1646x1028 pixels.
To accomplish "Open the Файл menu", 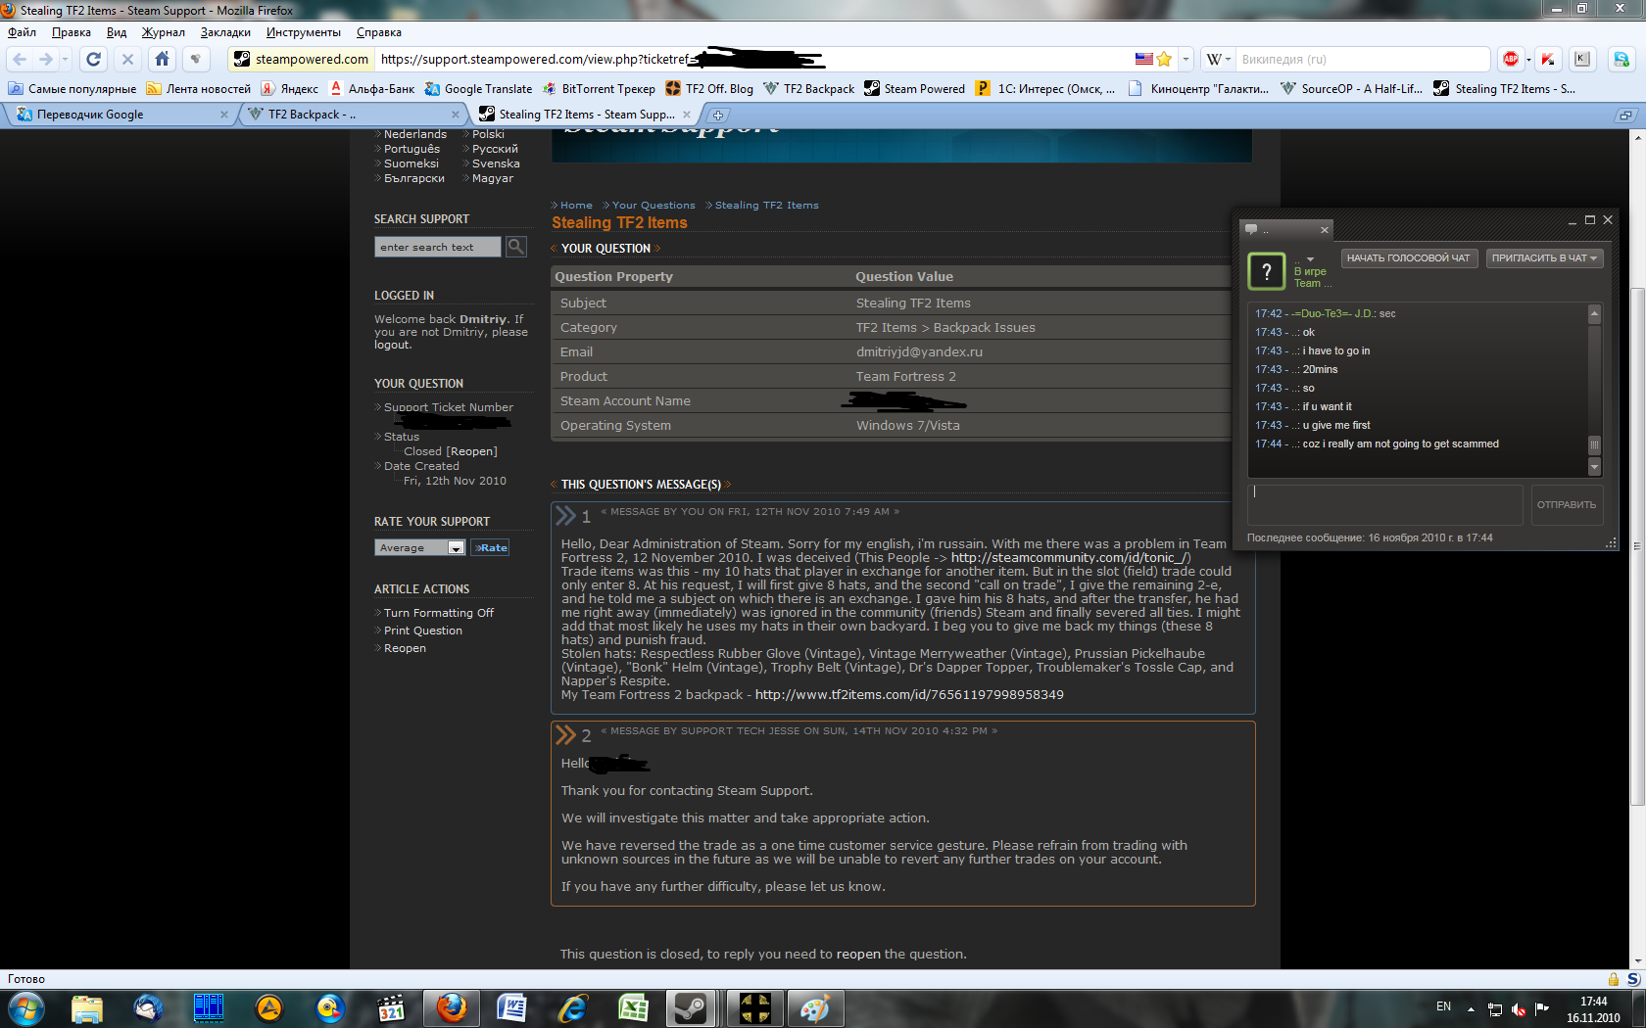I will click(x=22, y=32).
